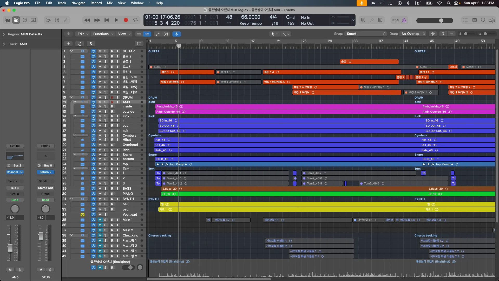Toggle the Metronome click button

[x=404, y=20]
